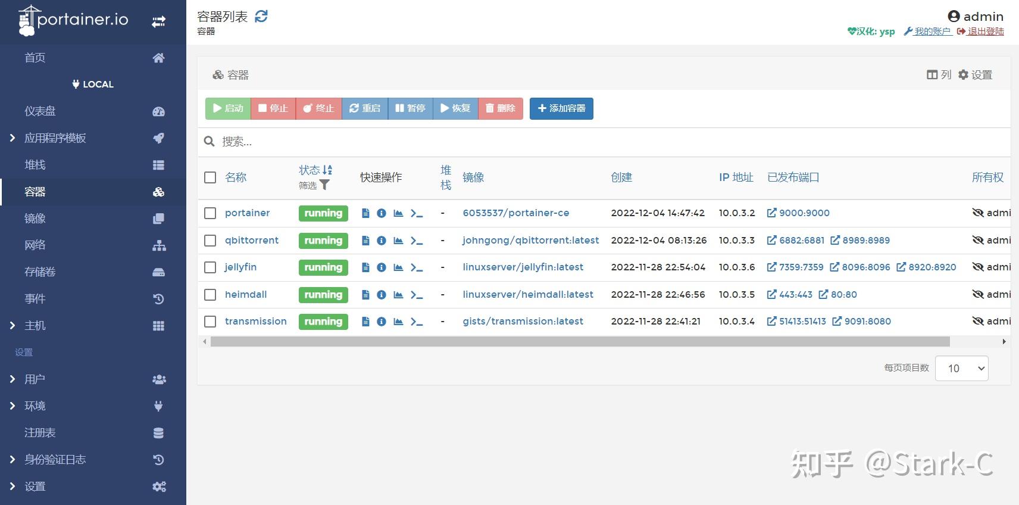View stats chart for qbittorrent

[x=398, y=241]
